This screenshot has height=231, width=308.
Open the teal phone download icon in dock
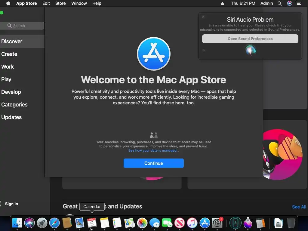click(235, 223)
